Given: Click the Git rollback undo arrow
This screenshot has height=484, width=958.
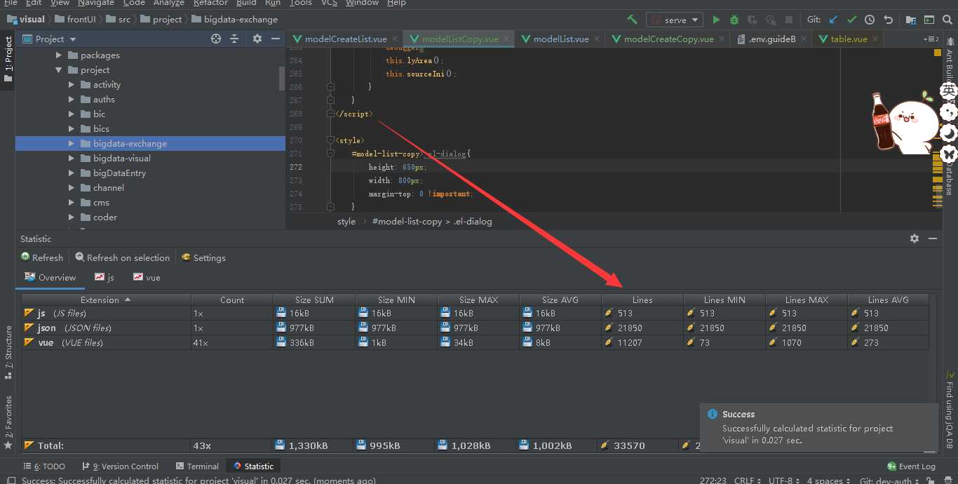Looking at the screenshot, I should click(x=888, y=20).
